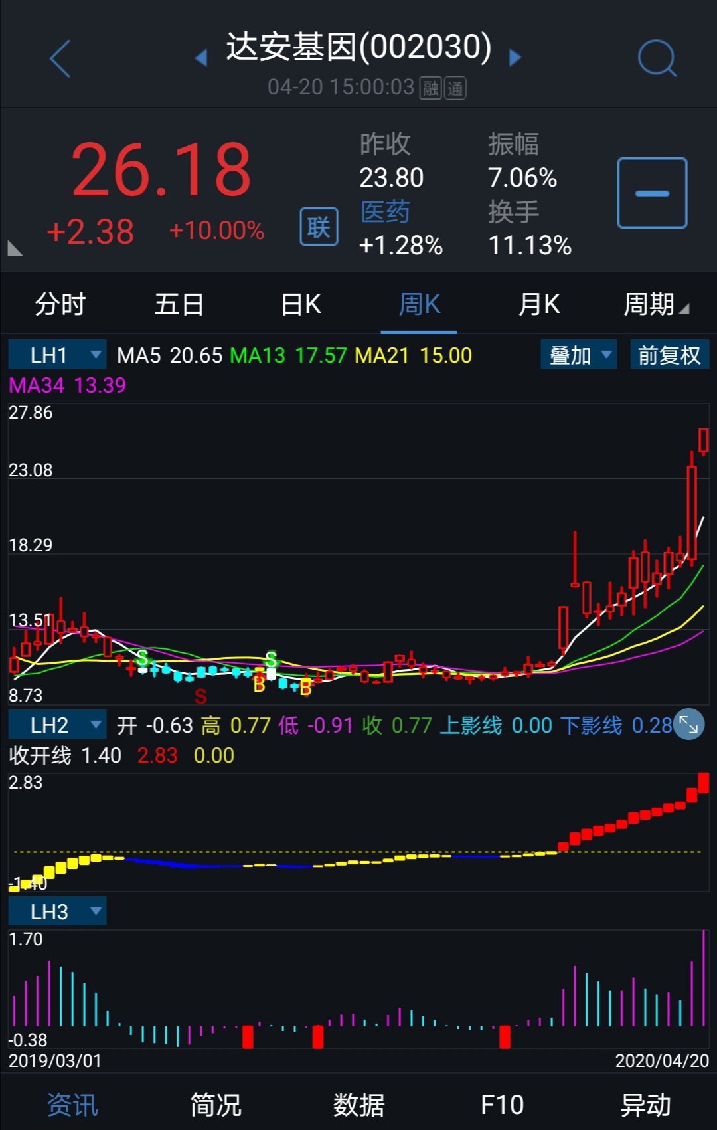Switch to 月K monthly candlestick tab

pos(538,304)
